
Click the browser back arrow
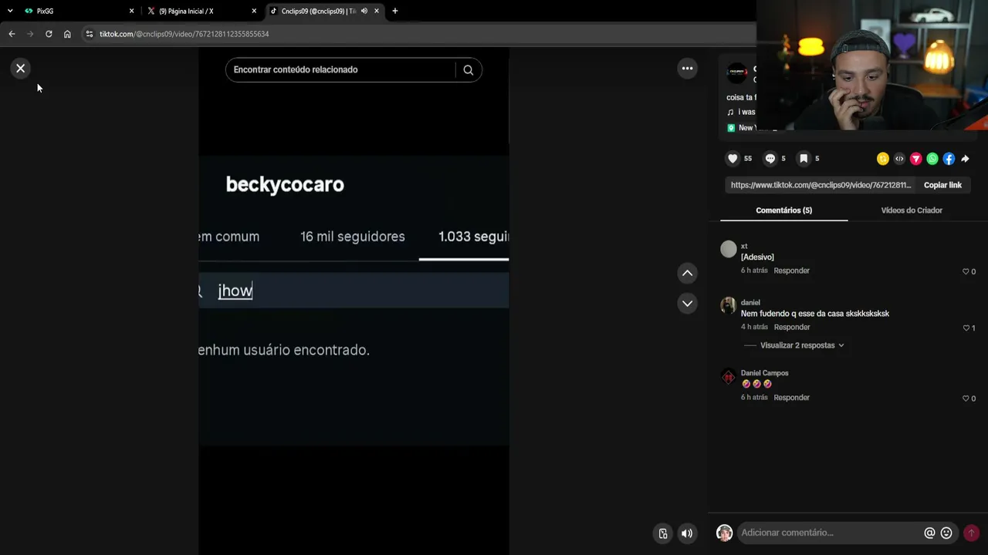point(12,34)
